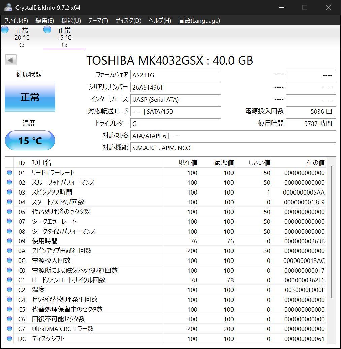Select the C: drive tab at 20 °C
341x349 pixels.
pos(22,37)
